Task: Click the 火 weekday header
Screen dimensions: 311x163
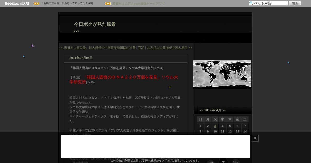Action: (215, 119)
